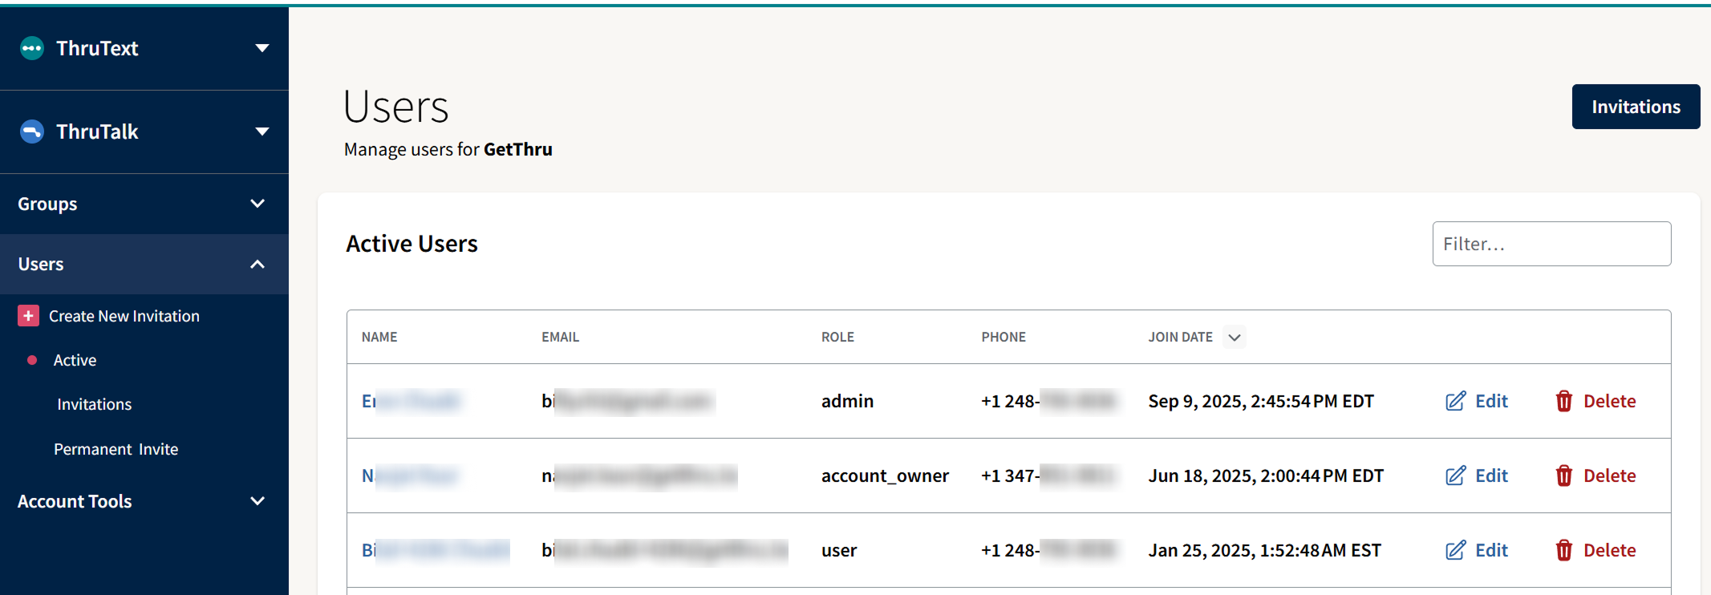Click the ThruTalk logo icon
The image size is (1711, 595).
32,132
